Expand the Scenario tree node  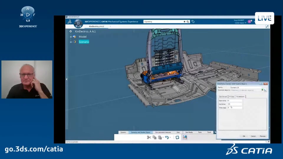point(71,42)
